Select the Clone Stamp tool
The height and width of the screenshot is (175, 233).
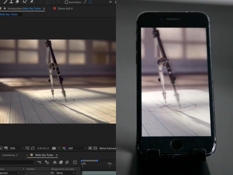click(x=11, y=2)
